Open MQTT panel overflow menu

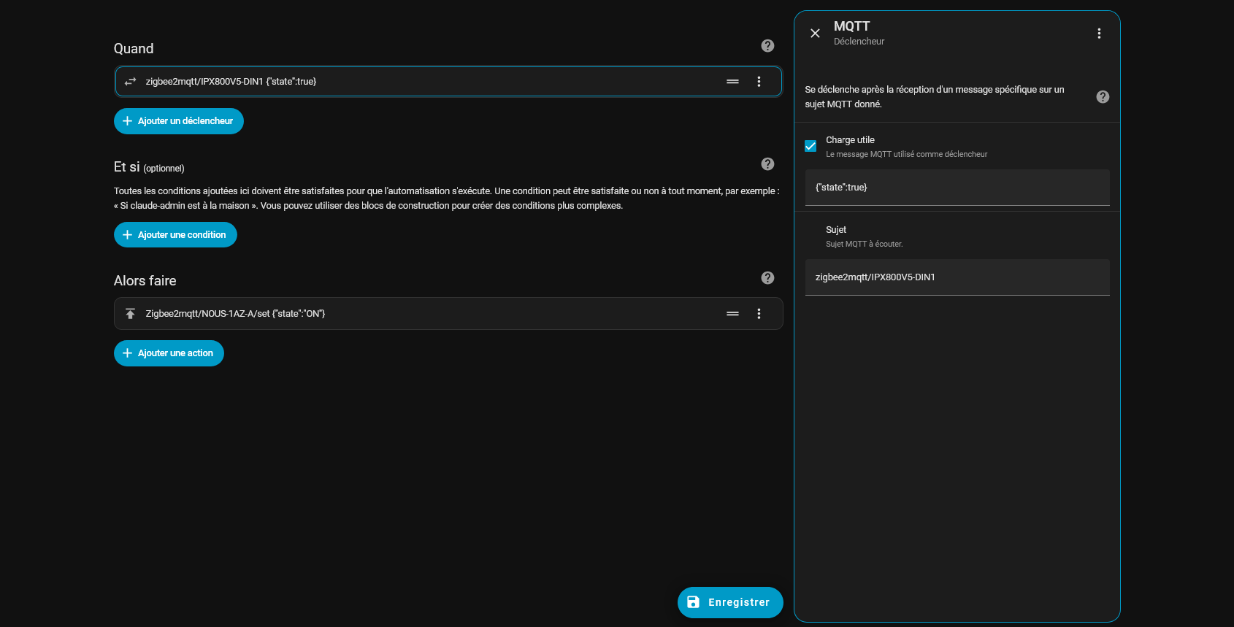[x=1099, y=34]
